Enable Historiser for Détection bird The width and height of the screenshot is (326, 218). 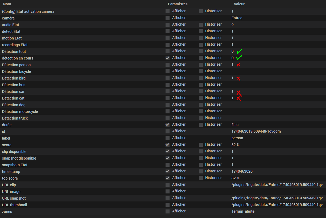tap(201, 78)
